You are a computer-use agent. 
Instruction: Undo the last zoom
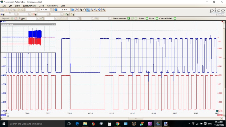point(99,10)
